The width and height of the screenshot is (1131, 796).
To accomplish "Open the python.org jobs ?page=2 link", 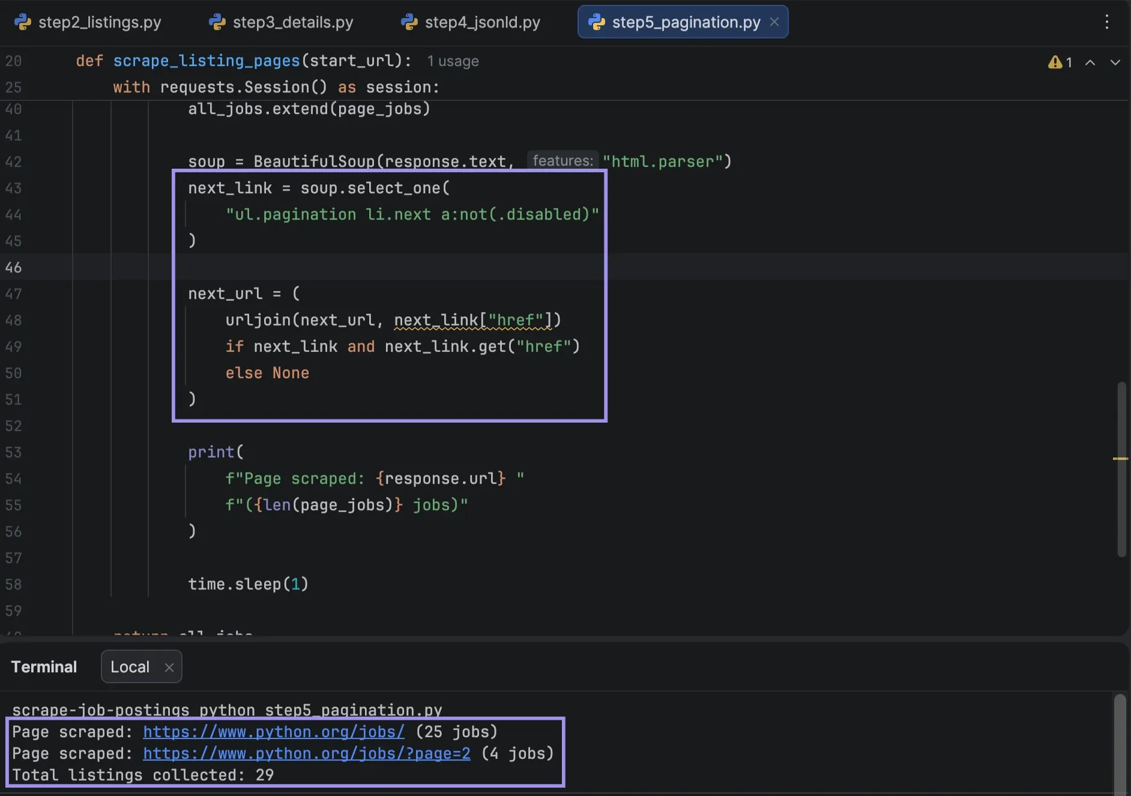I will click(x=307, y=753).
